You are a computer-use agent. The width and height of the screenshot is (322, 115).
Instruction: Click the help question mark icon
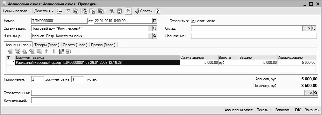[x=158, y=11]
